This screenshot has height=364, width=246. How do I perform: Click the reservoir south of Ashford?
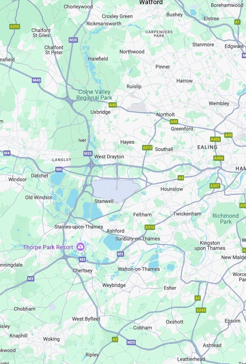(x=112, y=242)
